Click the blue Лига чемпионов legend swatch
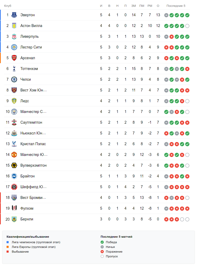This screenshot has height=266, width=197. [x=8, y=242]
